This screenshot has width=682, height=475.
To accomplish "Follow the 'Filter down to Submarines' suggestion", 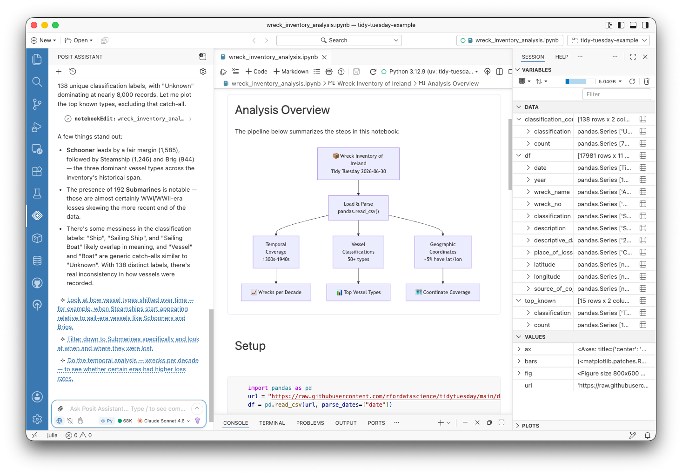I will click(x=128, y=344).
